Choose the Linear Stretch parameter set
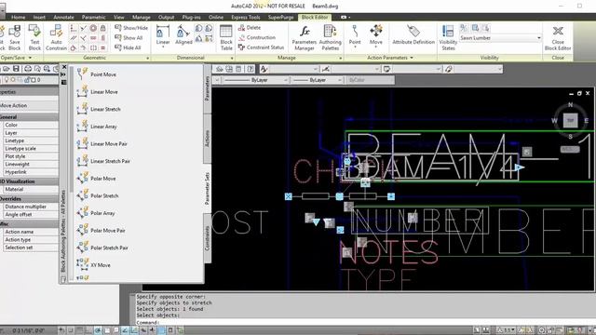Screen dimensions: 596x335 [x=99, y=109]
